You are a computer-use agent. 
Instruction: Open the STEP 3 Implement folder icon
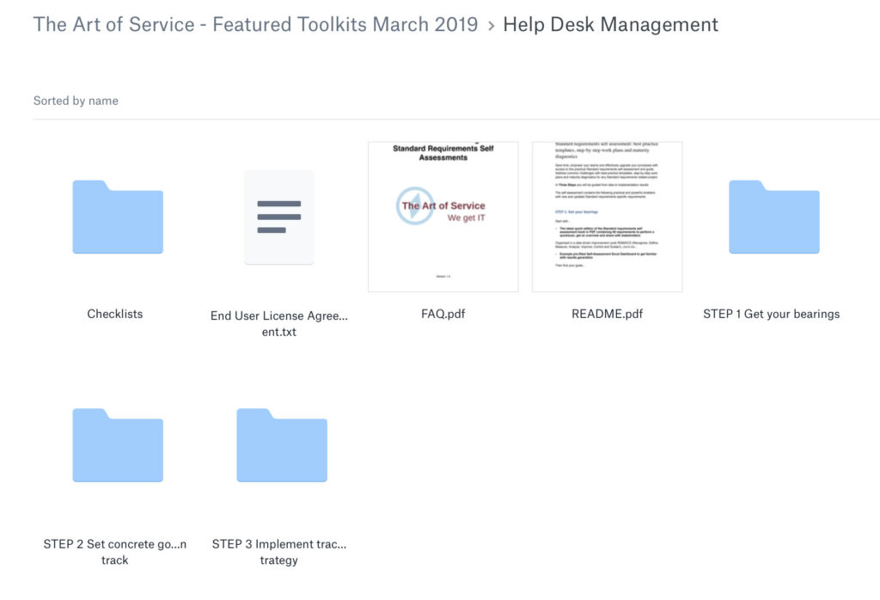click(282, 445)
